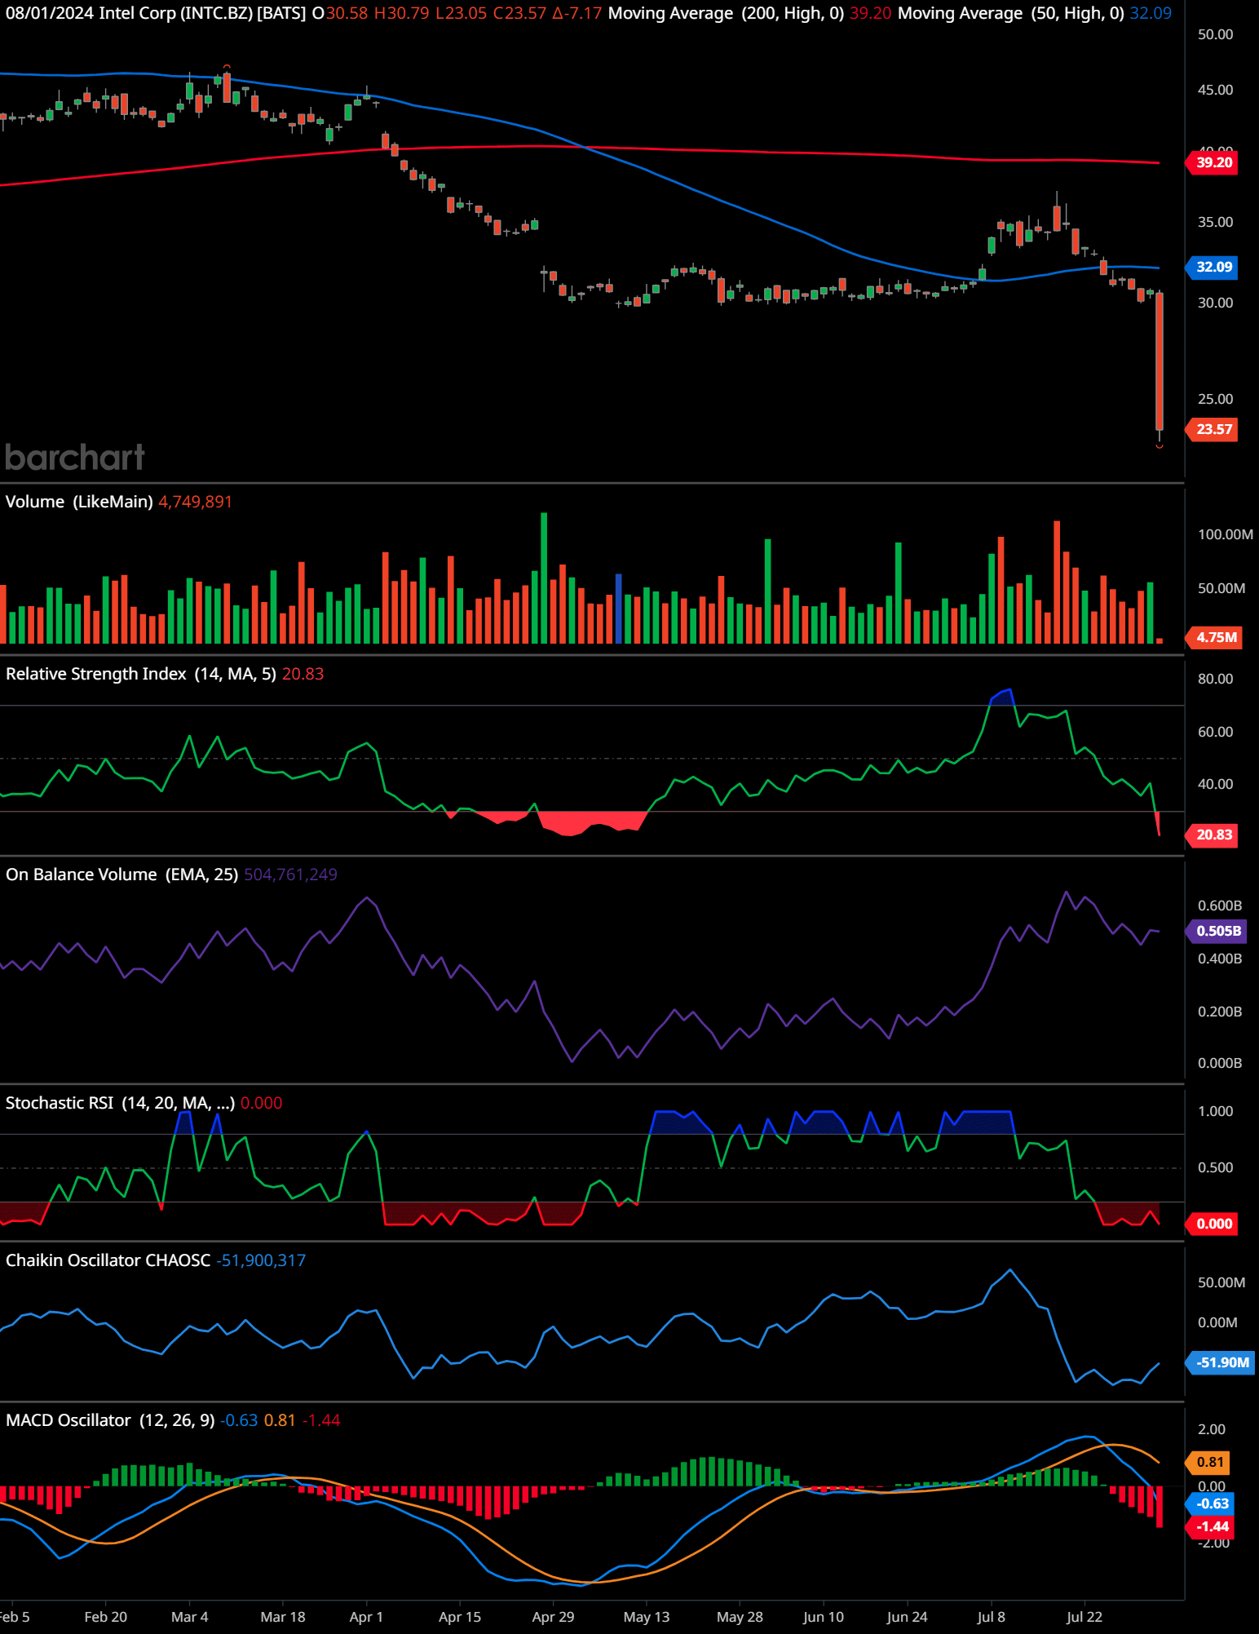This screenshot has width=1259, height=1634.
Task: Click the MACD -1.44 red axis tag
Action: 1212,1526
